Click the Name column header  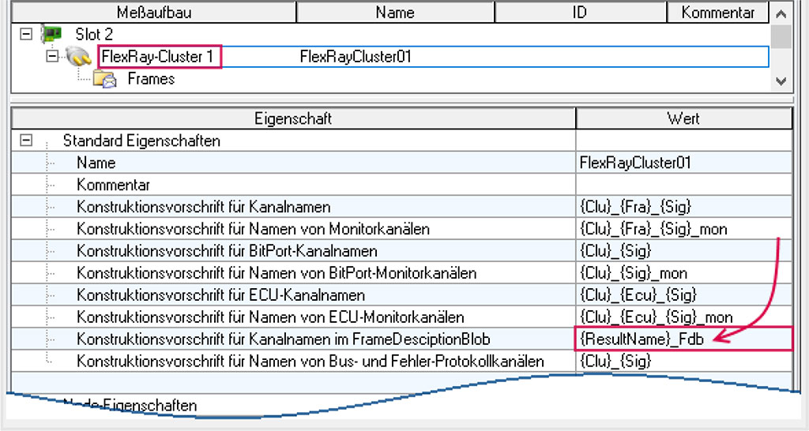click(x=395, y=13)
